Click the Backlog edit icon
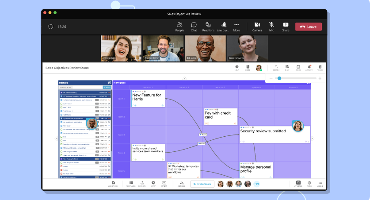Image resolution: width=370 pixels, height=200 pixels. pyautogui.click(x=110, y=83)
